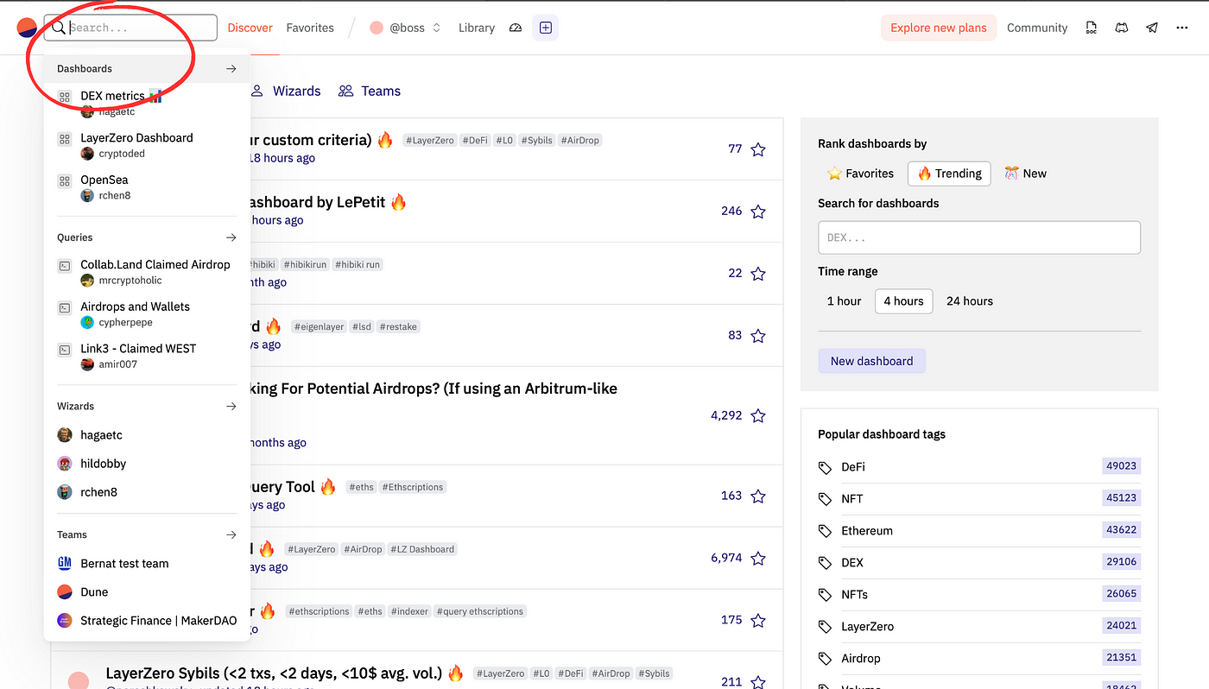
Task: Star the dashboard with 22 favorites
Action: tap(758, 274)
